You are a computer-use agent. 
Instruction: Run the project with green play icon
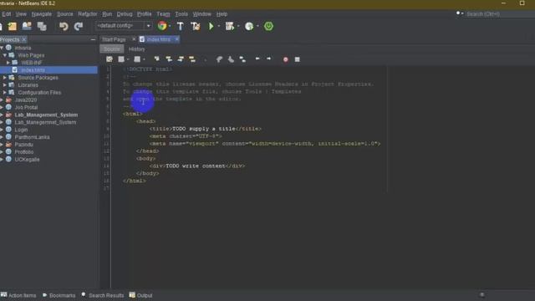[211, 26]
